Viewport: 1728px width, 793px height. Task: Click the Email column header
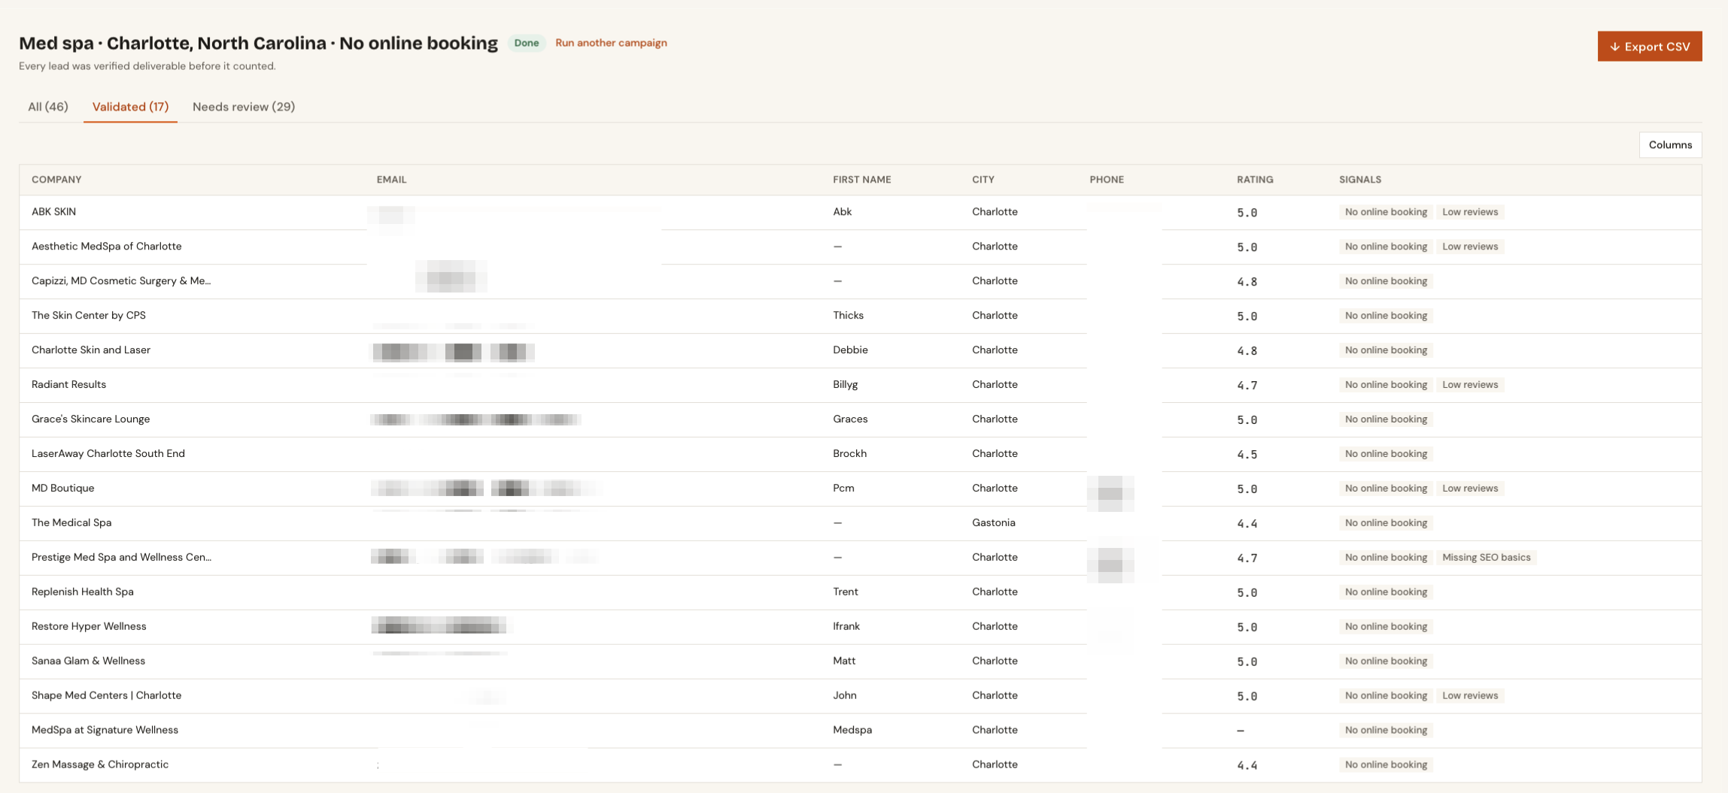pos(391,180)
